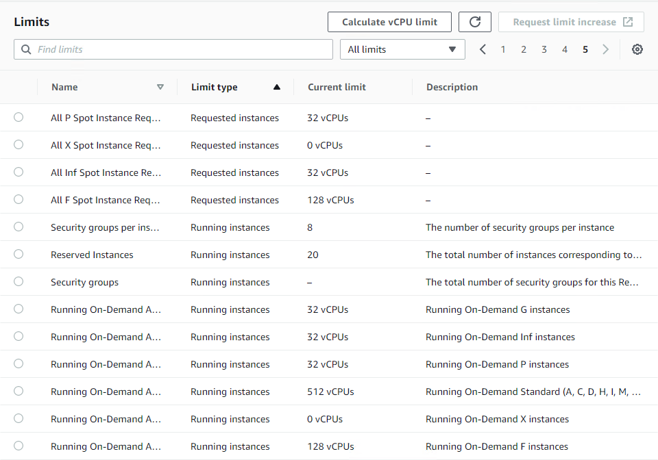Click Calculate vCPU limit button
This screenshot has width=658, height=460.
(x=389, y=22)
